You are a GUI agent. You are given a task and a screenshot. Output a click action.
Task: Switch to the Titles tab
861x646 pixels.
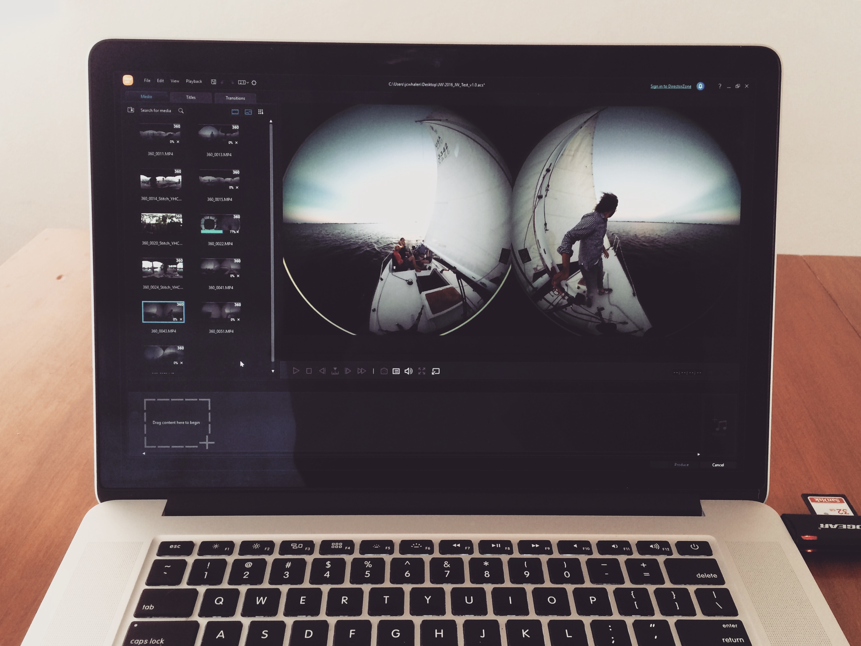pos(191,97)
